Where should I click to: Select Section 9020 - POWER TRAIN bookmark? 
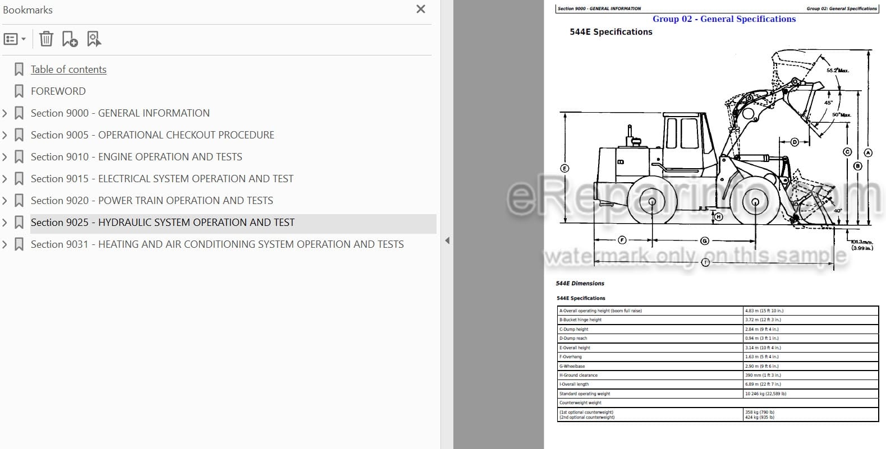pyautogui.click(x=152, y=201)
